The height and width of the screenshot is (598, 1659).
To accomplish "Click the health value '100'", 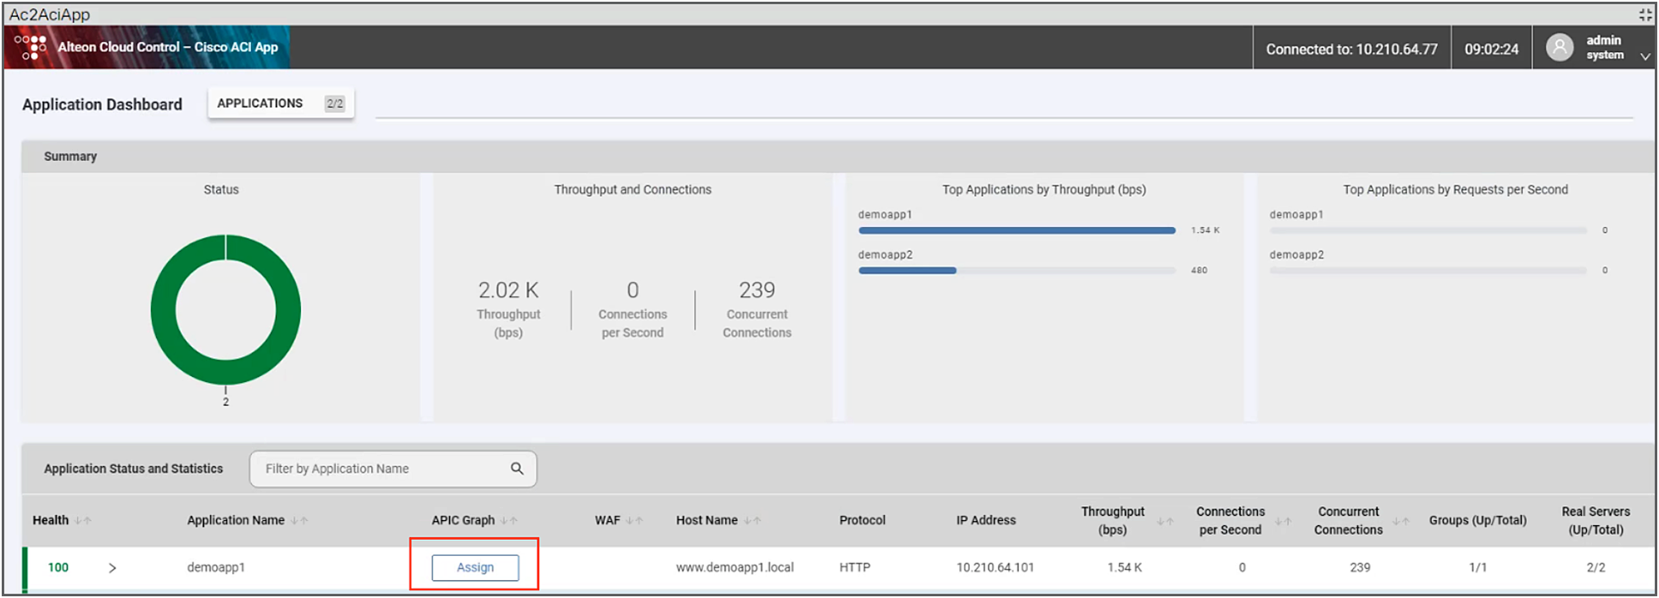I will click(58, 567).
